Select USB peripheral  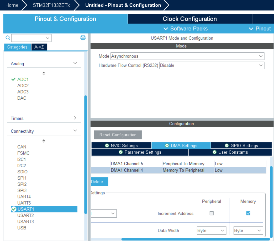coord(22,228)
